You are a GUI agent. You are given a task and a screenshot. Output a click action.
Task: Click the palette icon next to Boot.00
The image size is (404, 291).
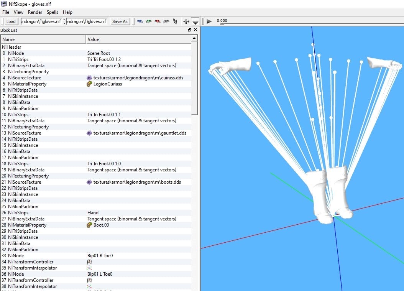(89, 225)
